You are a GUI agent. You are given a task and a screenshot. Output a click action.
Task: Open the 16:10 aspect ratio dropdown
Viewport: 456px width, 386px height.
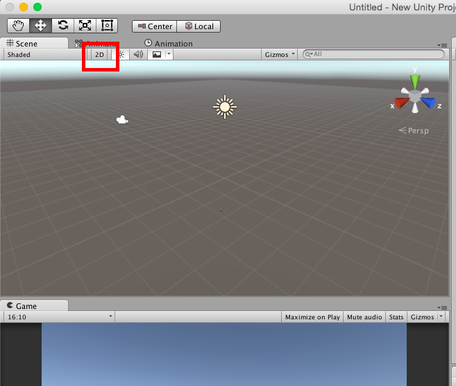[x=59, y=317]
